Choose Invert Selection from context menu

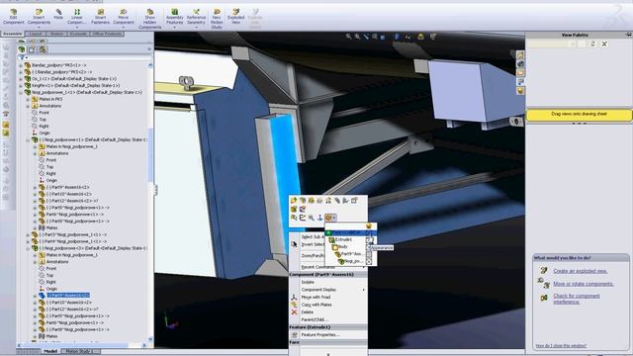point(313,244)
